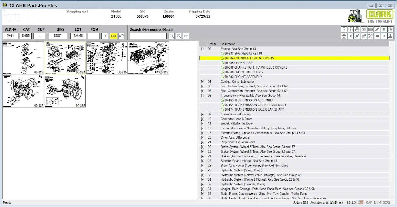Click the back arrow triangle icon
Screen dimensions: 397x207
point(350,36)
